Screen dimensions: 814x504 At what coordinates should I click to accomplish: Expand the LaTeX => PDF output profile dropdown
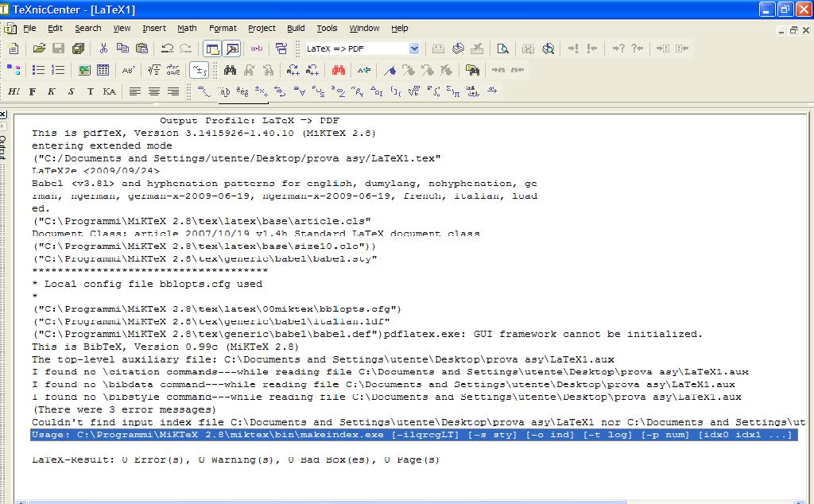(413, 48)
